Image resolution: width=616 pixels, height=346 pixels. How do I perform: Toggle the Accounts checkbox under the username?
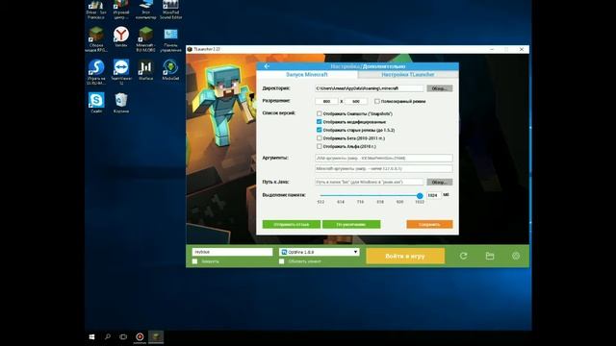point(194,261)
